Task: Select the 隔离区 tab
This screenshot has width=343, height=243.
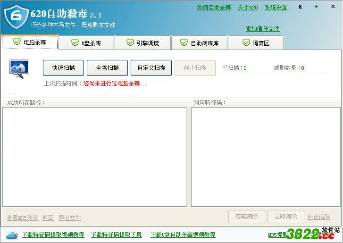Action: tap(256, 42)
